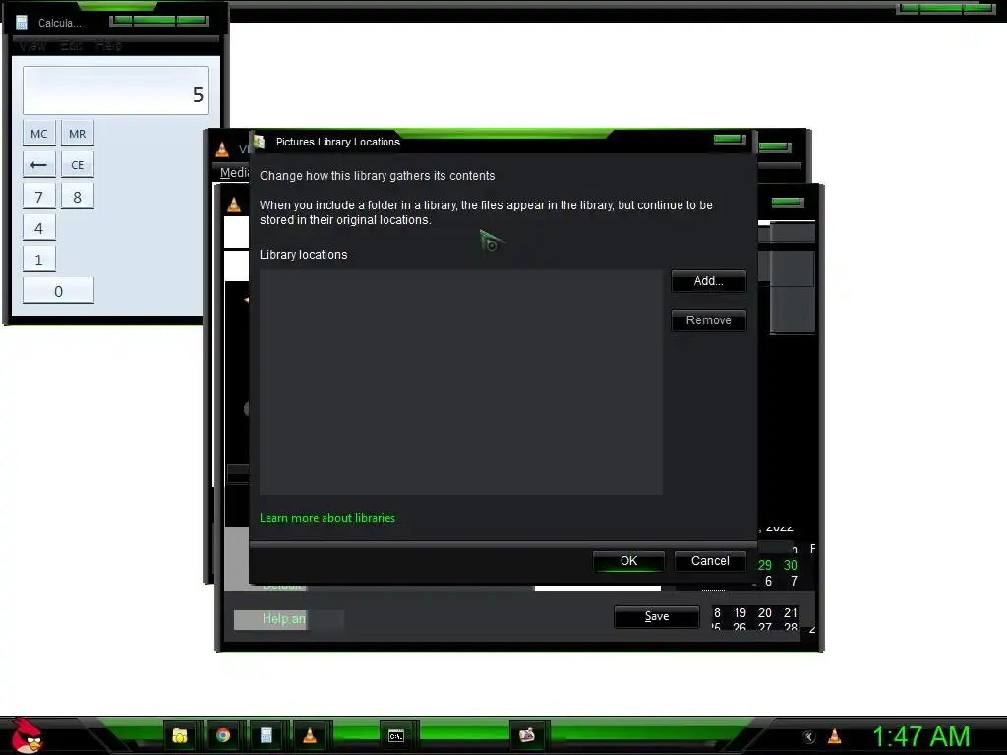Select calendar date 20
Image resolution: width=1007 pixels, height=755 pixels.
765,613
